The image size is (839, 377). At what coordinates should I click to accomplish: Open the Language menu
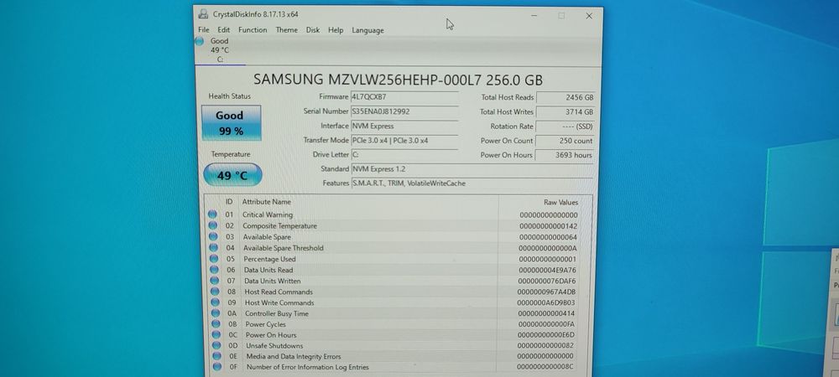coord(367,30)
